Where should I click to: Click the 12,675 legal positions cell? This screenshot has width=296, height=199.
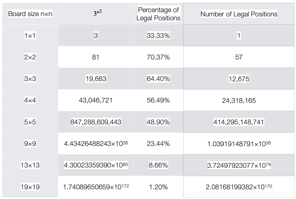pos(239,79)
